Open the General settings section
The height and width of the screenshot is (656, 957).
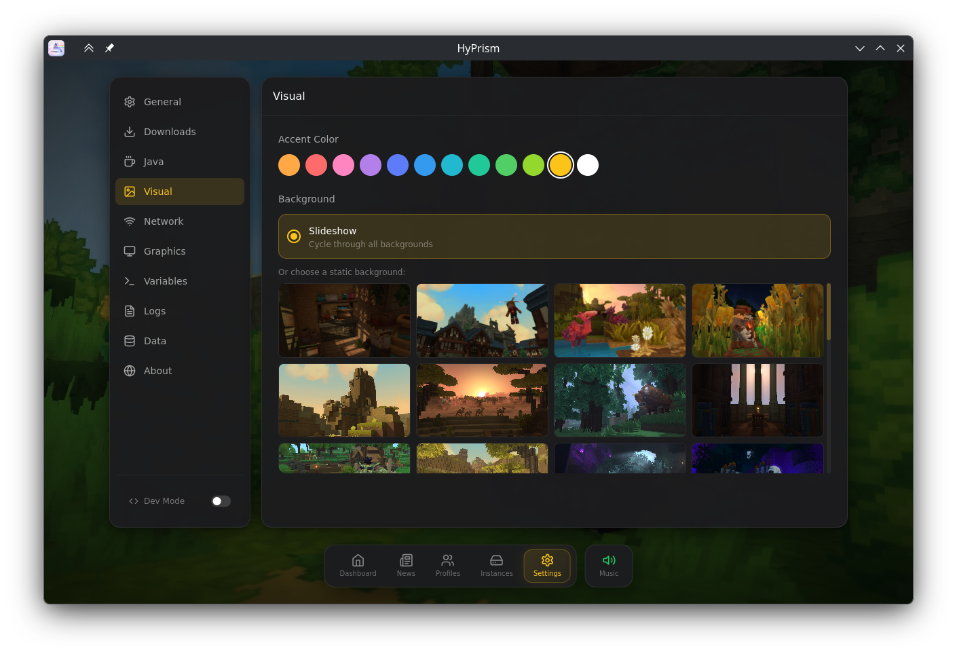(180, 102)
